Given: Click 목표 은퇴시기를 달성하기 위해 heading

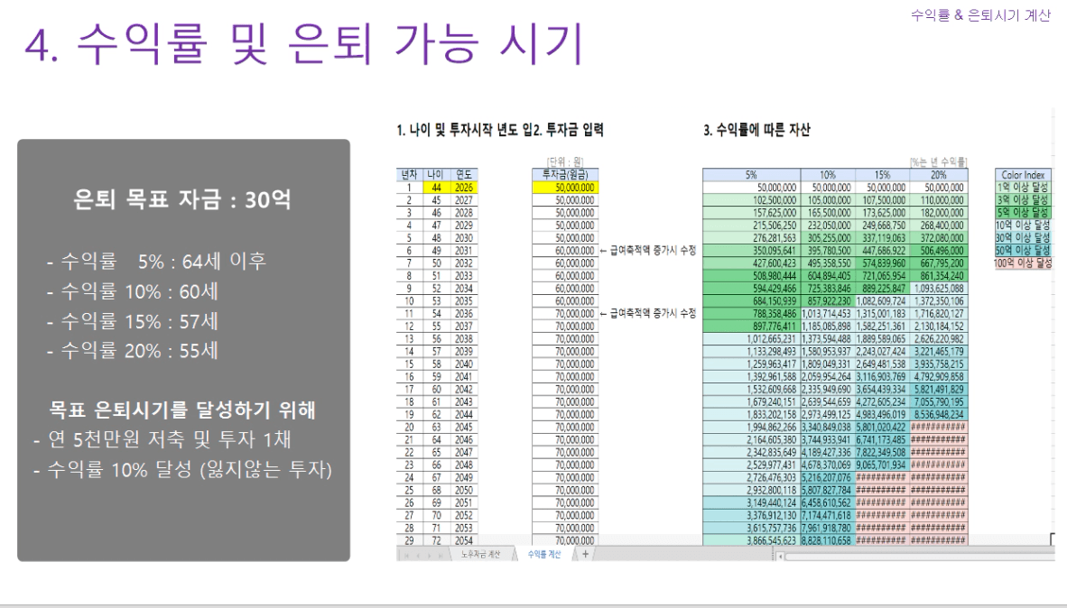Looking at the screenshot, I should click(x=182, y=410).
